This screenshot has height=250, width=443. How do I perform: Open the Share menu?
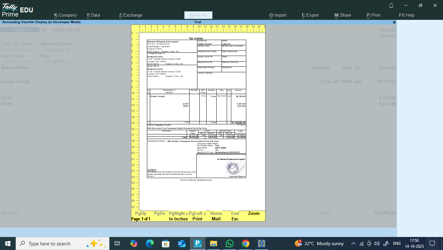(x=343, y=15)
